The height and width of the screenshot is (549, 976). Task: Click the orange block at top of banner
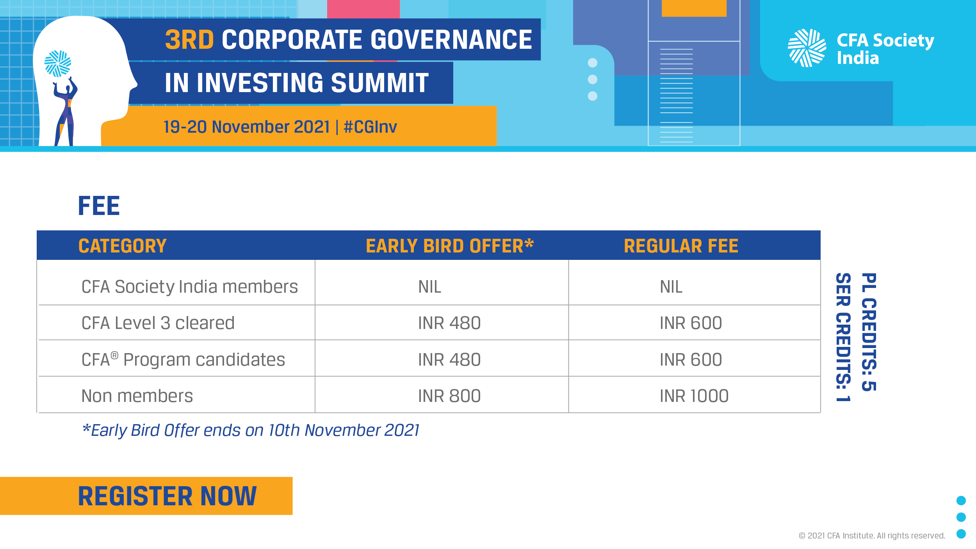click(694, 8)
